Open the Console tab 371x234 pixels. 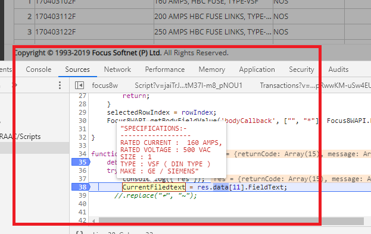point(39,69)
